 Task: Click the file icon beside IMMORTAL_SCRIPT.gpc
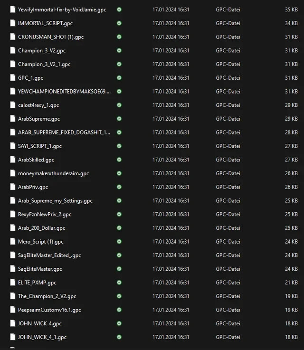point(13,23)
